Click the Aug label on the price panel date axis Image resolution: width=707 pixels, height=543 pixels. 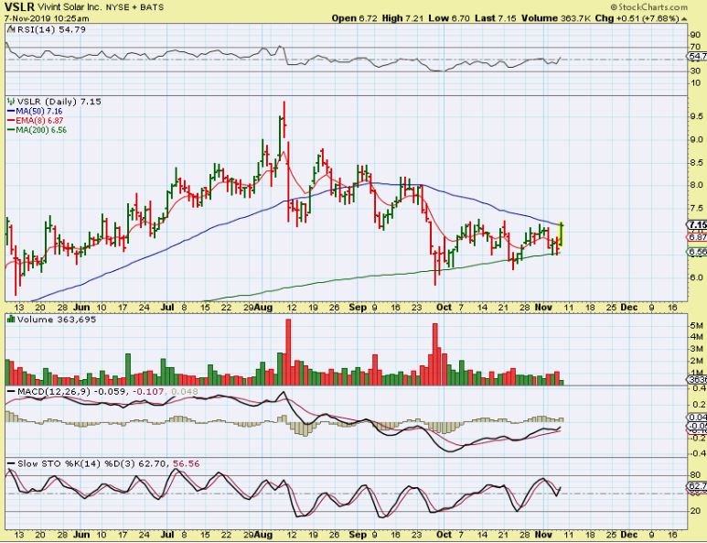coord(263,308)
